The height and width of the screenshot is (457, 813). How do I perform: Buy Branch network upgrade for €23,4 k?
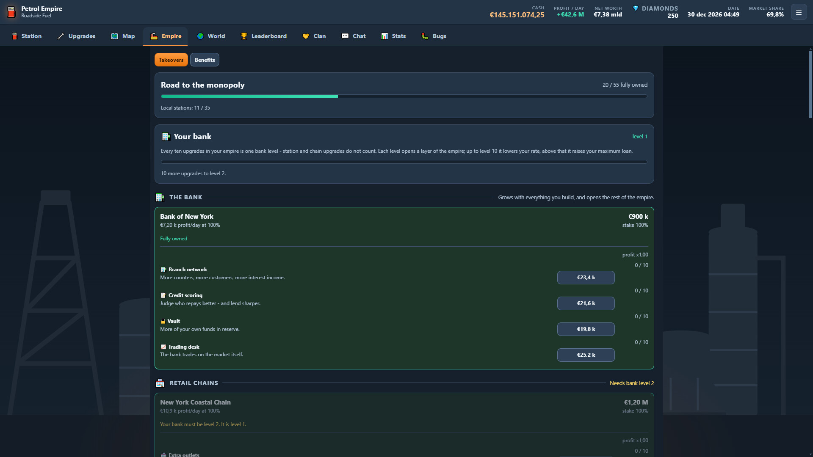[586, 278]
